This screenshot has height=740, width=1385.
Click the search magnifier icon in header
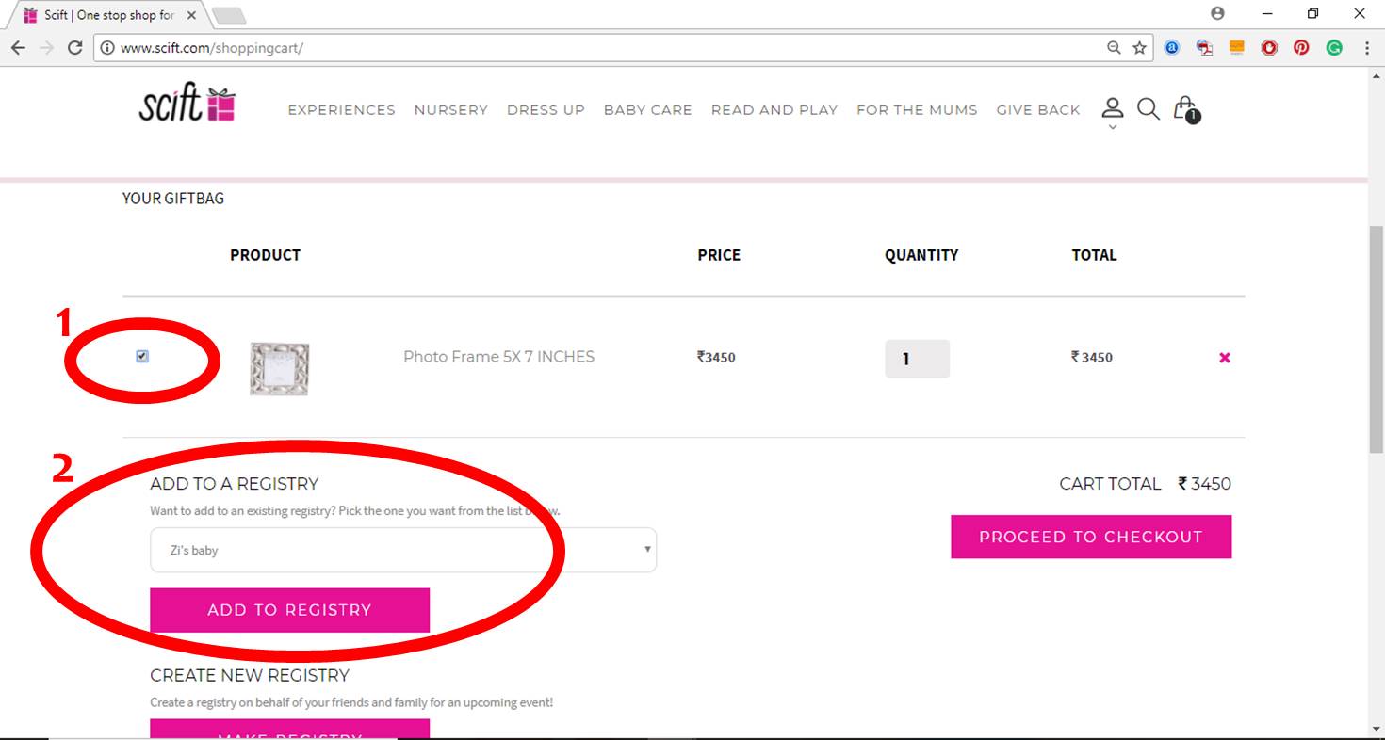pyautogui.click(x=1148, y=109)
